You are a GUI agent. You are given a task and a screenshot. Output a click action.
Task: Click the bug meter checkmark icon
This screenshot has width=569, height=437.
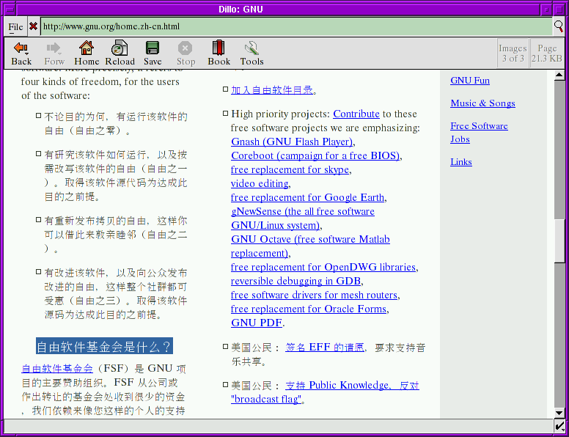(x=559, y=426)
